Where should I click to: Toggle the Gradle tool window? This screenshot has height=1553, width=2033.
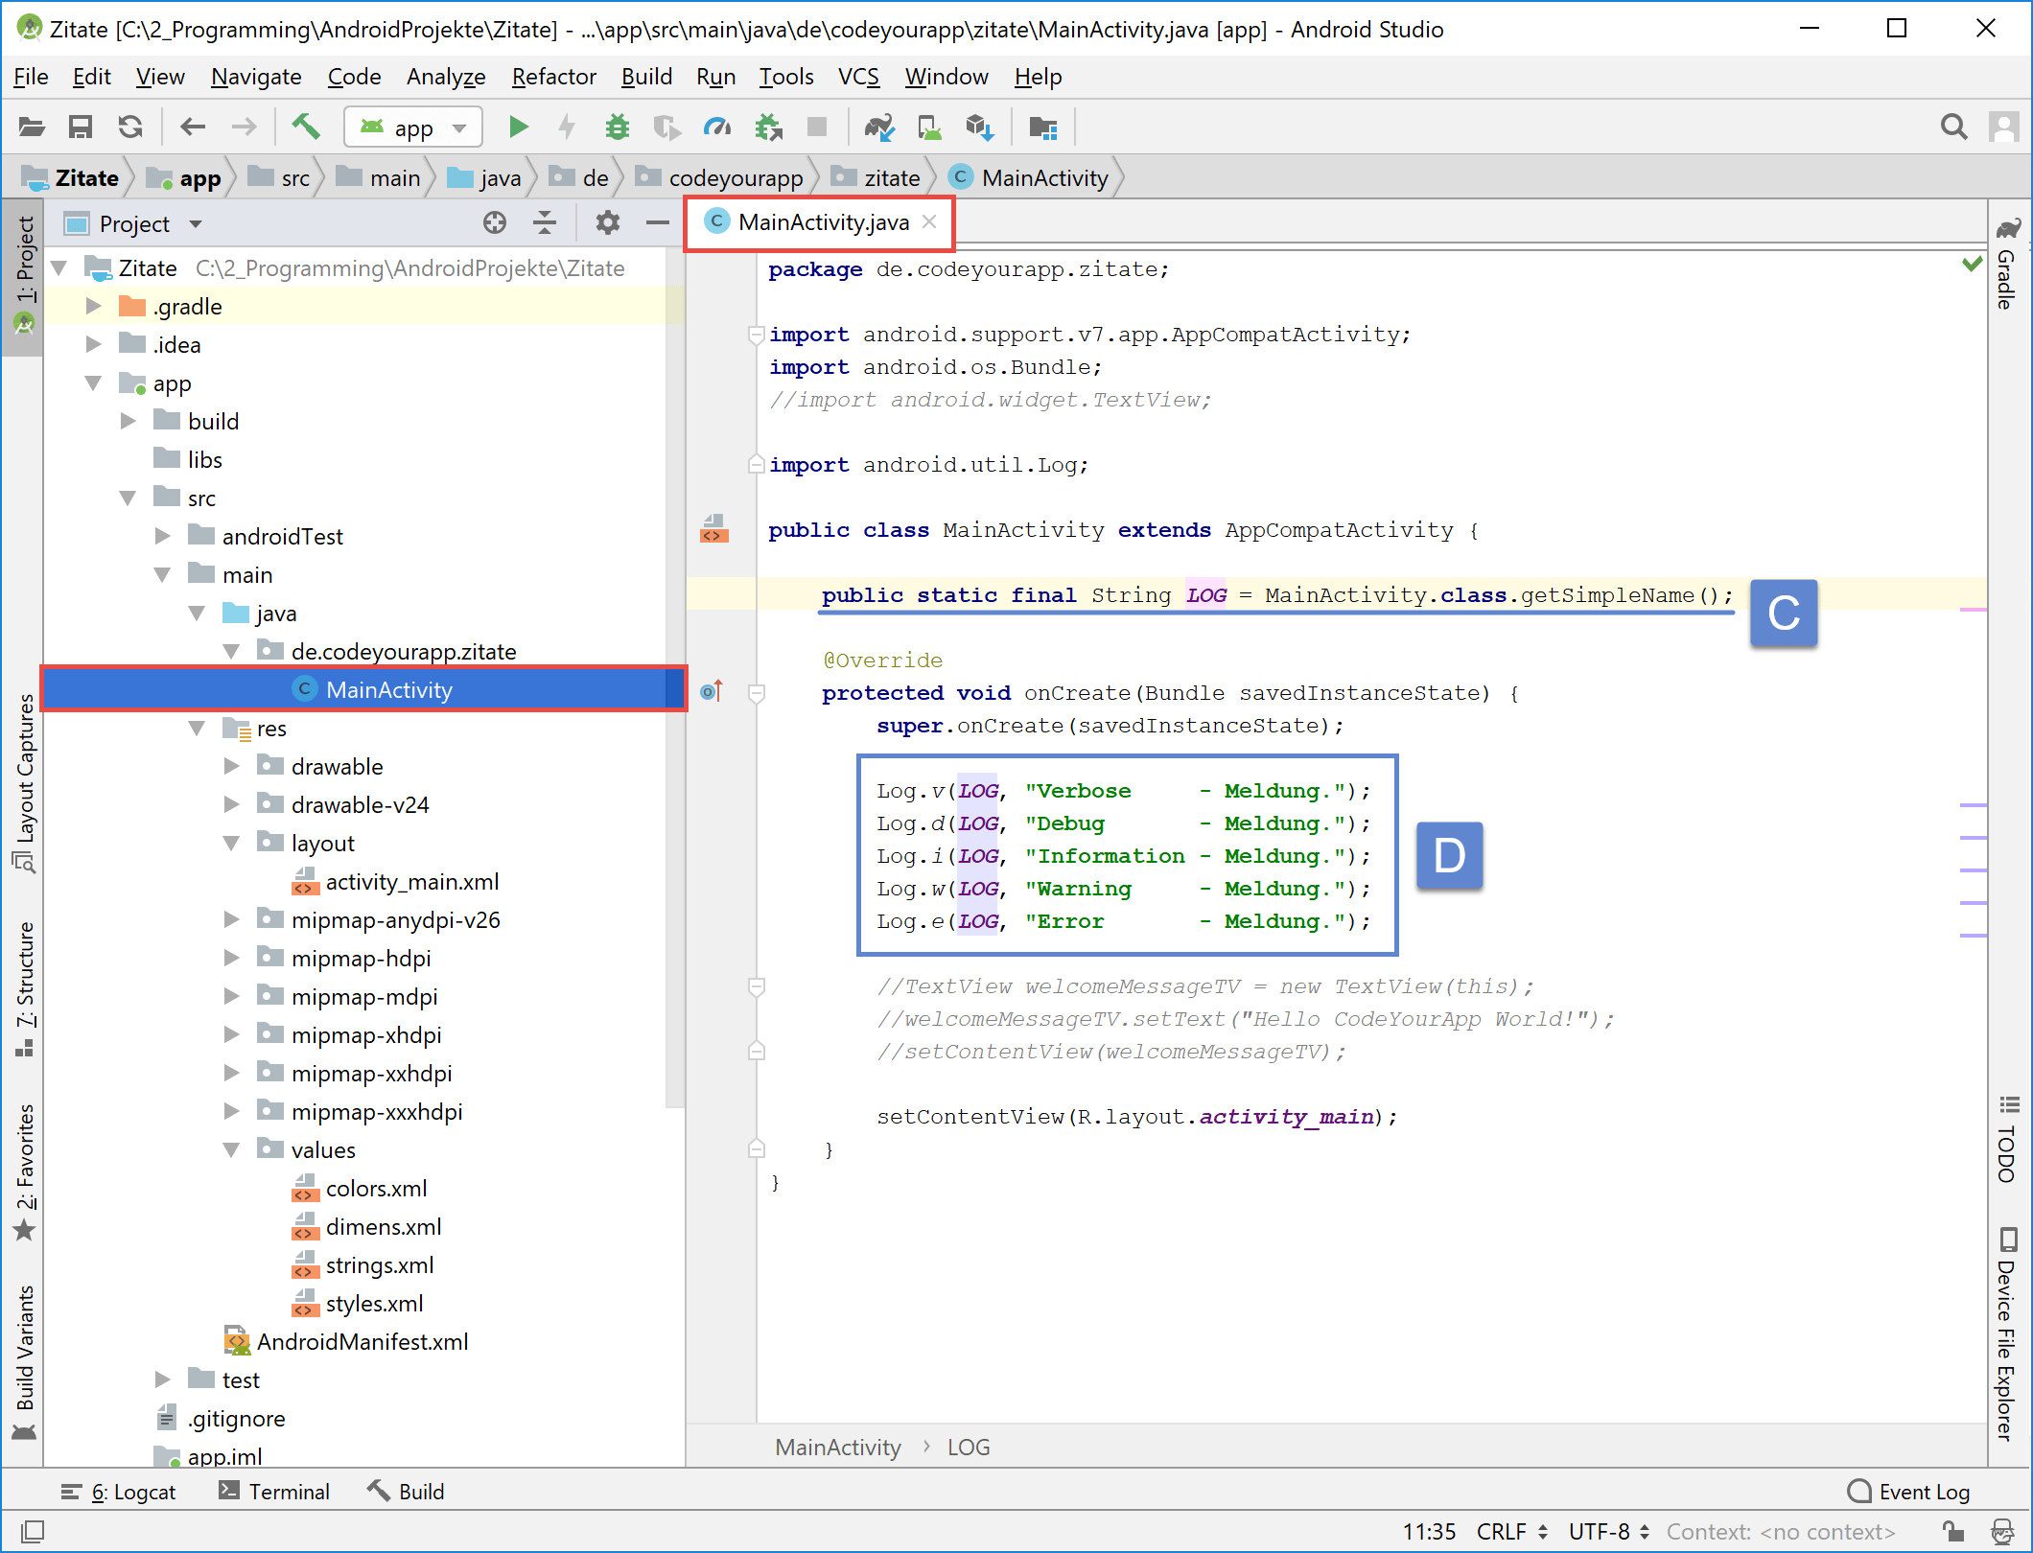tap(2008, 265)
